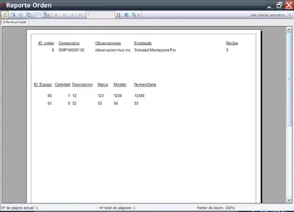
Task: Click the current page number status text
Action: click(x=19, y=208)
